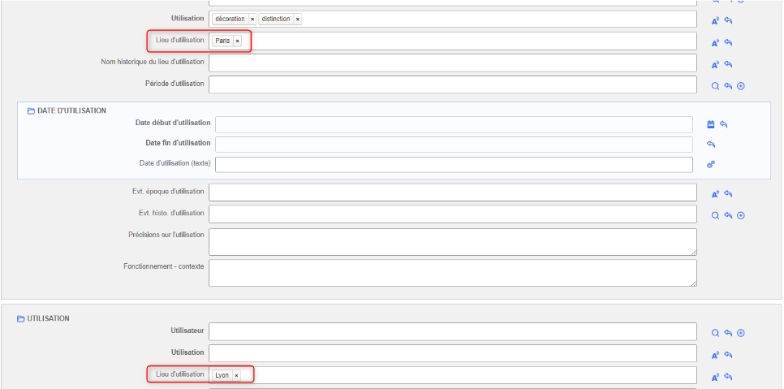Click undo arrow on the Lyon Lieu d'utilisation row
The height and width of the screenshot is (389, 784).
pyautogui.click(x=729, y=378)
